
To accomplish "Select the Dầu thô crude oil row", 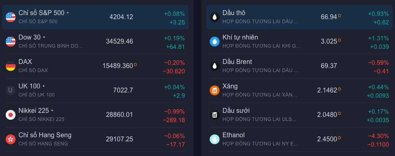I will coord(300,17).
